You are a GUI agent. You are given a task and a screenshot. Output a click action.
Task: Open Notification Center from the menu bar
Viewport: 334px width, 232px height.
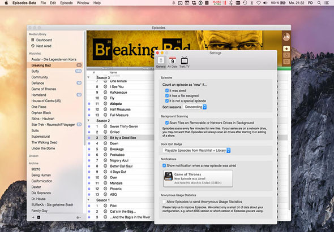326,3
